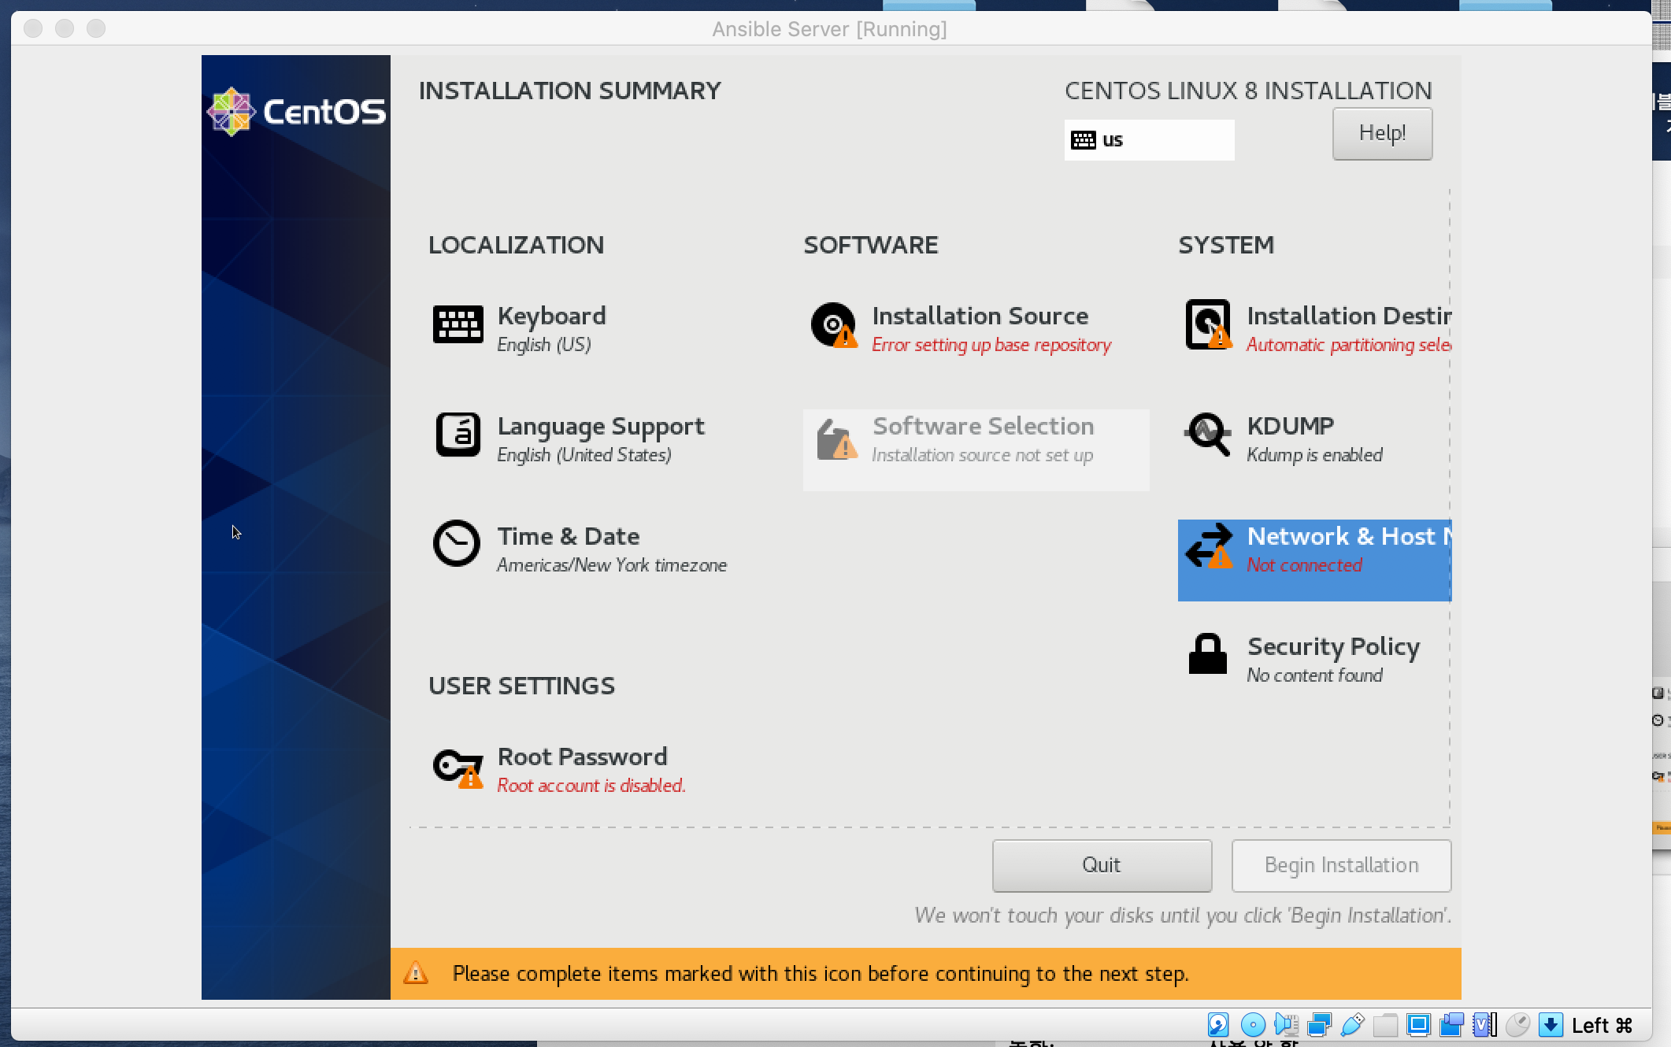Click the shared folders status icon
The image size is (1671, 1047).
1385,1024
